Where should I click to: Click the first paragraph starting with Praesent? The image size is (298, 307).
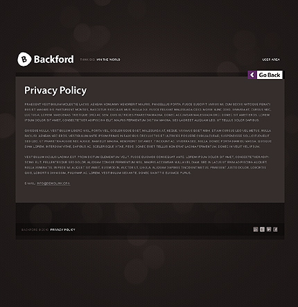(x=148, y=112)
